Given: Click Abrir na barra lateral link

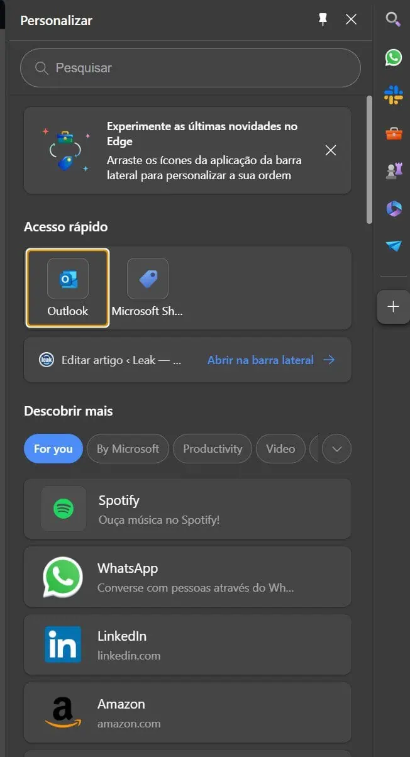Looking at the screenshot, I should click(271, 360).
